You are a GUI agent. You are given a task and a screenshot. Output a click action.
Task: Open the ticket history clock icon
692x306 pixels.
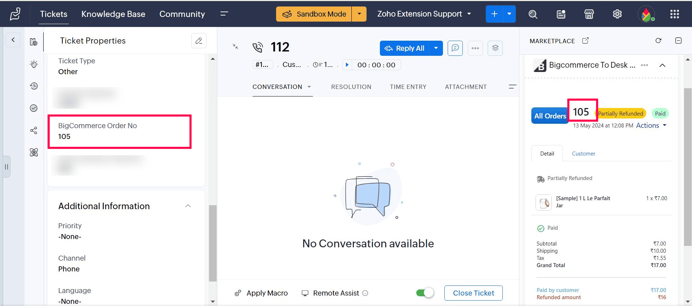(34, 86)
